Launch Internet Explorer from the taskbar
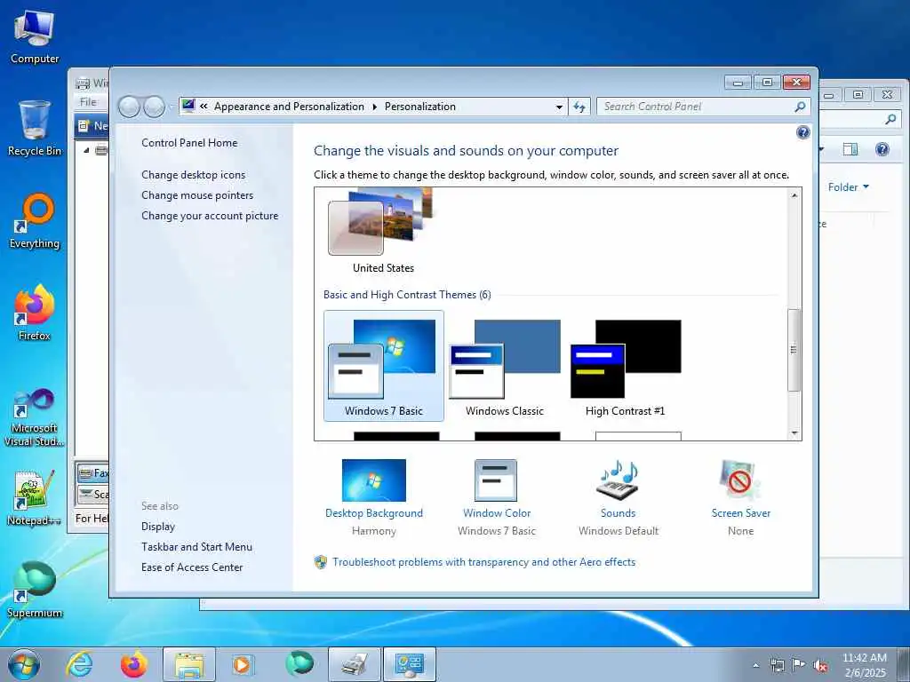The width and height of the screenshot is (910, 682). [x=79, y=664]
